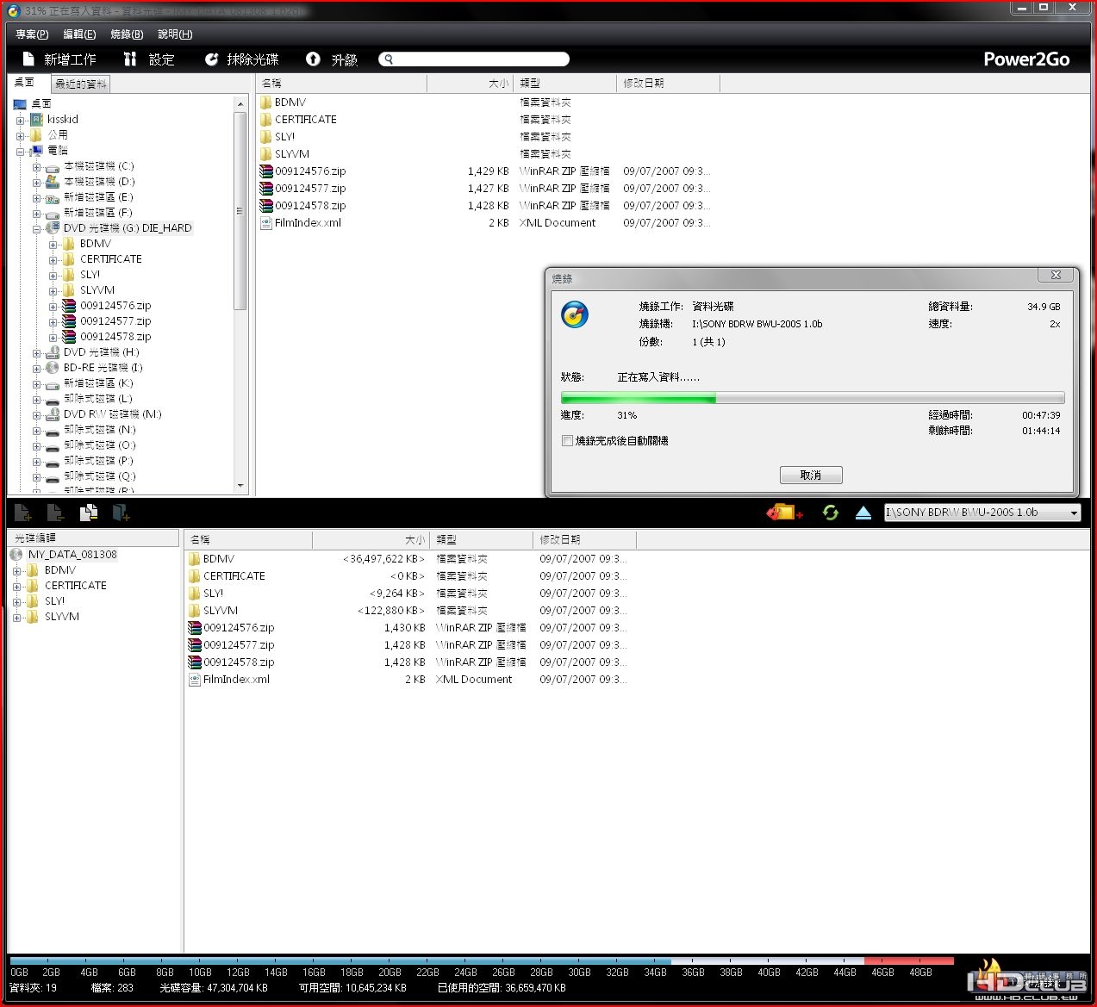Open the 編輯(E) Edit menu
The image size is (1097, 1007).
79,34
